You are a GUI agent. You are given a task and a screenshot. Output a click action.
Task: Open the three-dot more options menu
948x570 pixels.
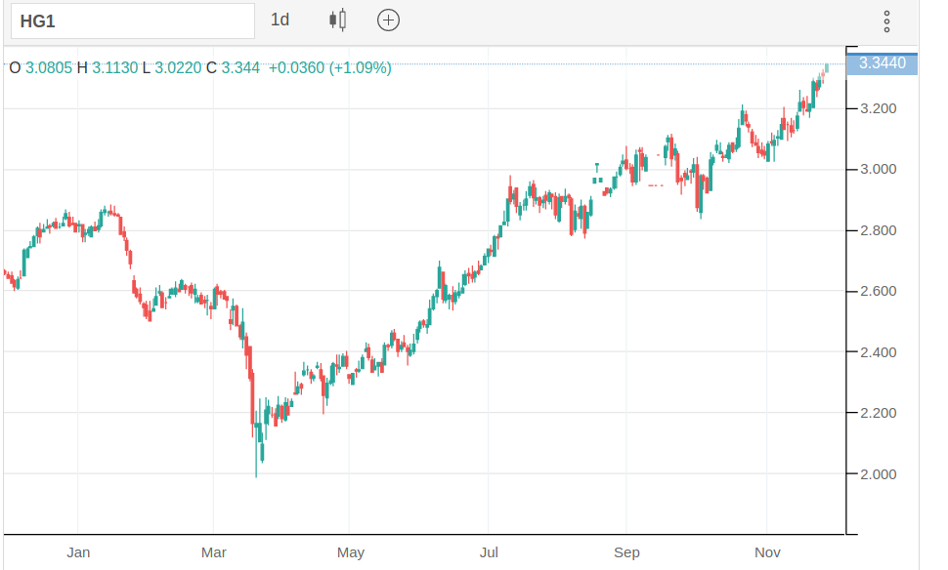[886, 20]
